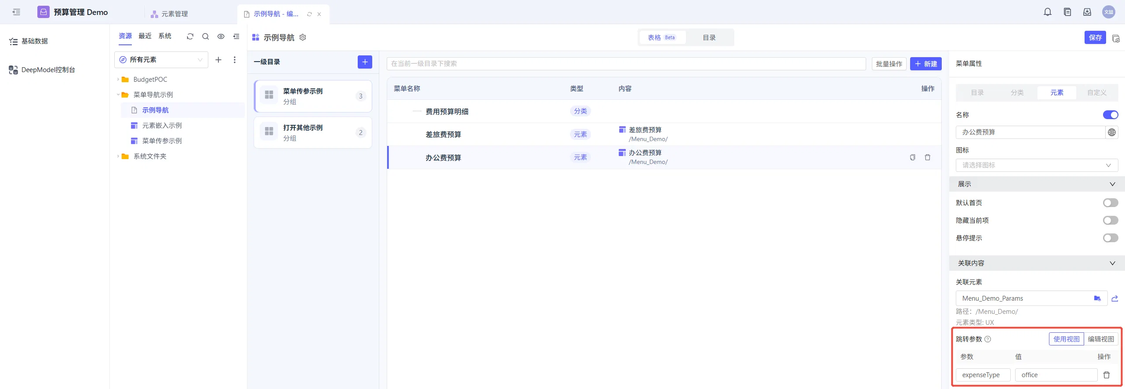Open settings gear next to 示例导航

click(303, 37)
